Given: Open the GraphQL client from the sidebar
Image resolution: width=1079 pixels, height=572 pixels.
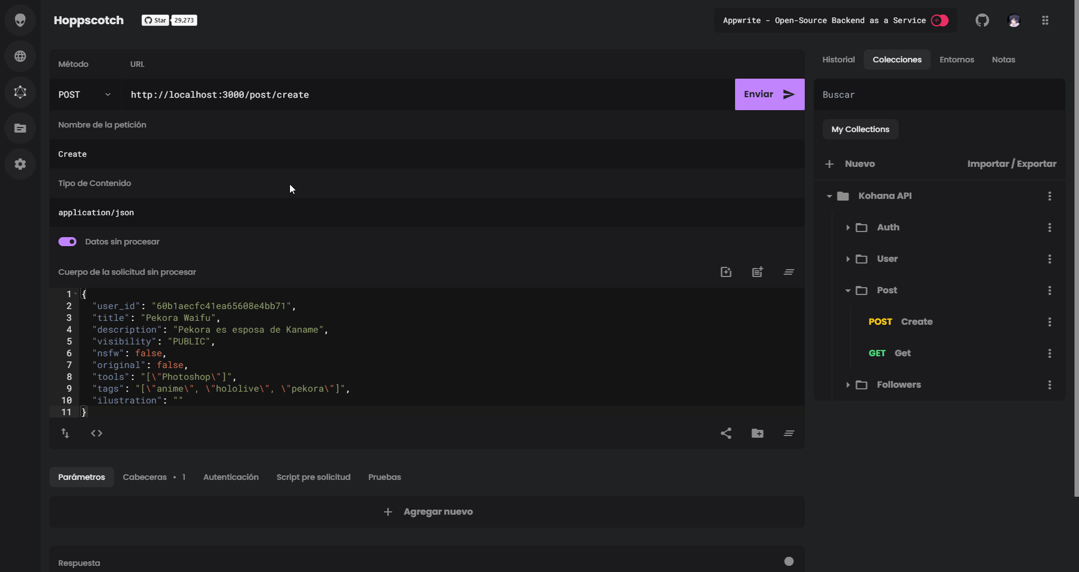Looking at the screenshot, I should pyautogui.click(x=20, y=92).
